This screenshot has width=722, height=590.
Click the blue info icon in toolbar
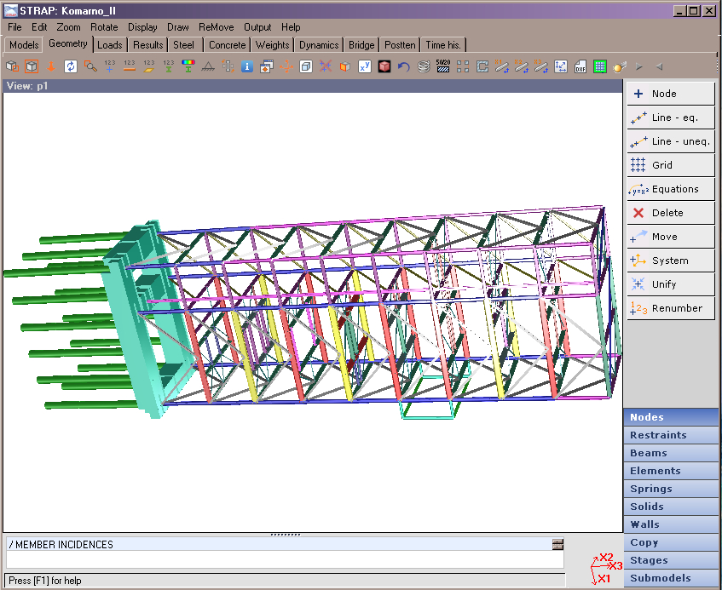pos(247,66)
